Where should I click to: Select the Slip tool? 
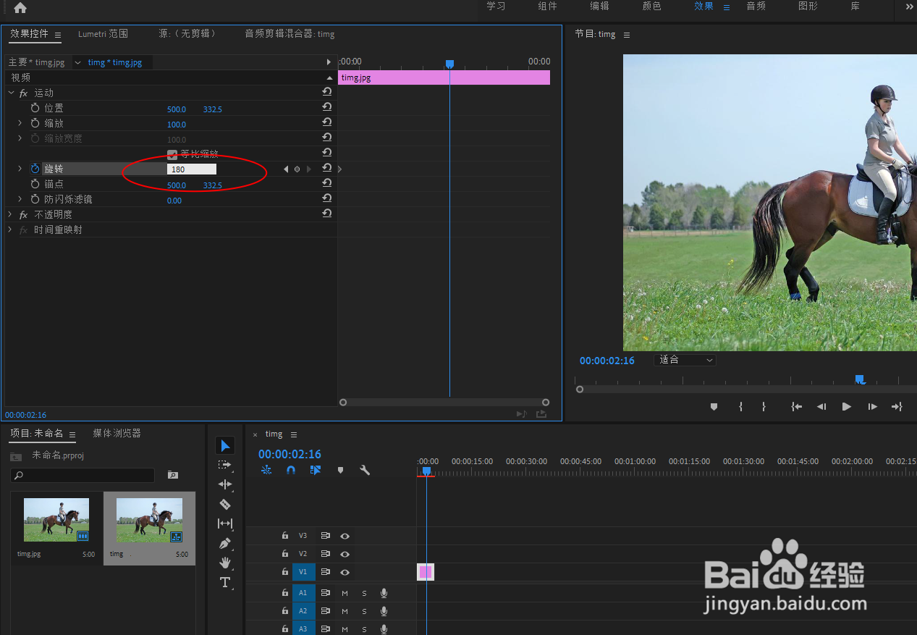pyautogui.click(x=225, y=523)
